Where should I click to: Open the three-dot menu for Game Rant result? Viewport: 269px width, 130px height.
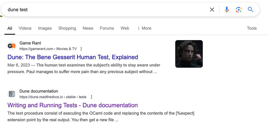[x=81, y=49]
